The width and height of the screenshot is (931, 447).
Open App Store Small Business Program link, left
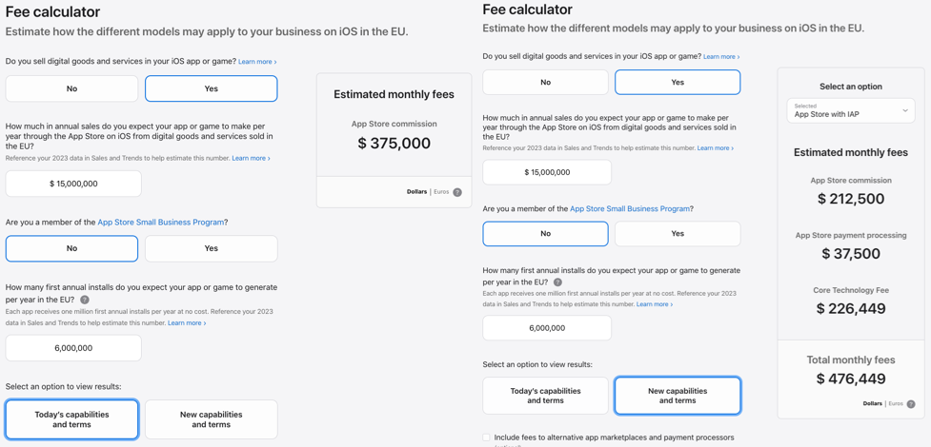(160, 223)
